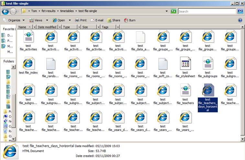Expand the Views dropdown arrow
This screenshot has height=160, width=245.
click(x=47, y=20)
